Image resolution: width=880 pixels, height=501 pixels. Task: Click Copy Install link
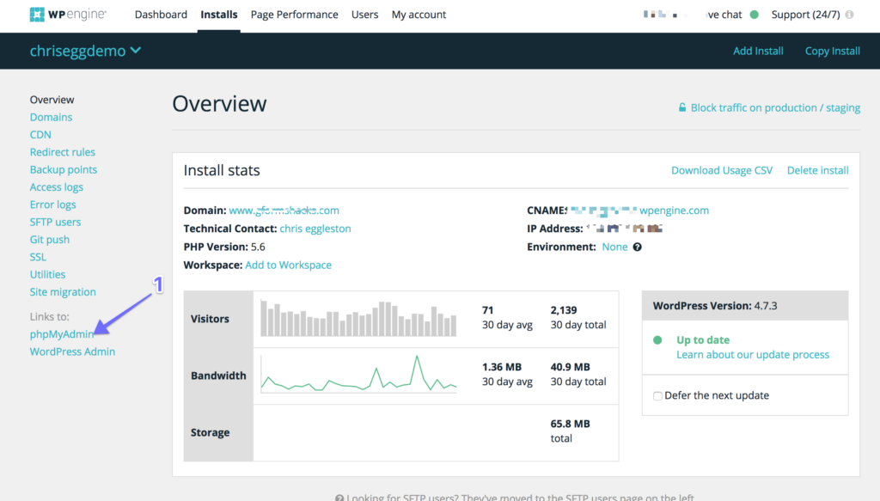click(x=832, y=51)
